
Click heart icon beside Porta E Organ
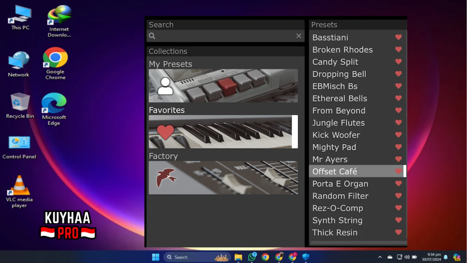click(x=398, y=183)
